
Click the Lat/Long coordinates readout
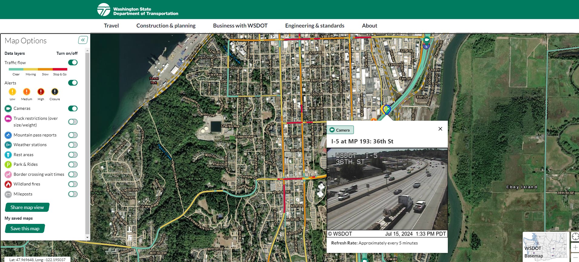[37, 260]
